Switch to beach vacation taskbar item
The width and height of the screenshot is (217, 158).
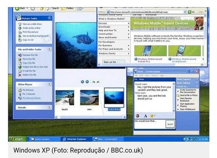coord(44,139)
